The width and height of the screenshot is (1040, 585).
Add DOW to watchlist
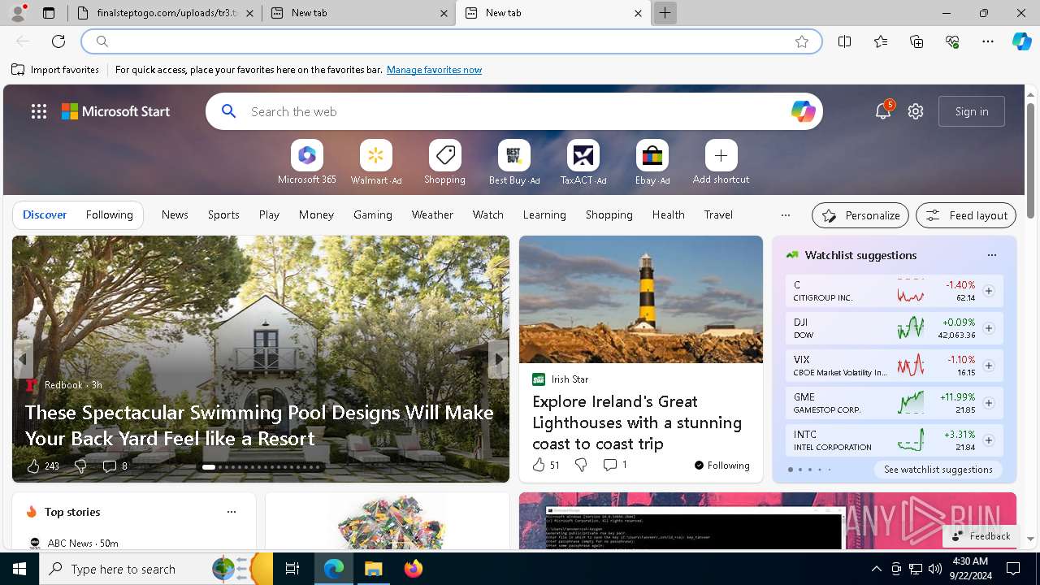988,328
